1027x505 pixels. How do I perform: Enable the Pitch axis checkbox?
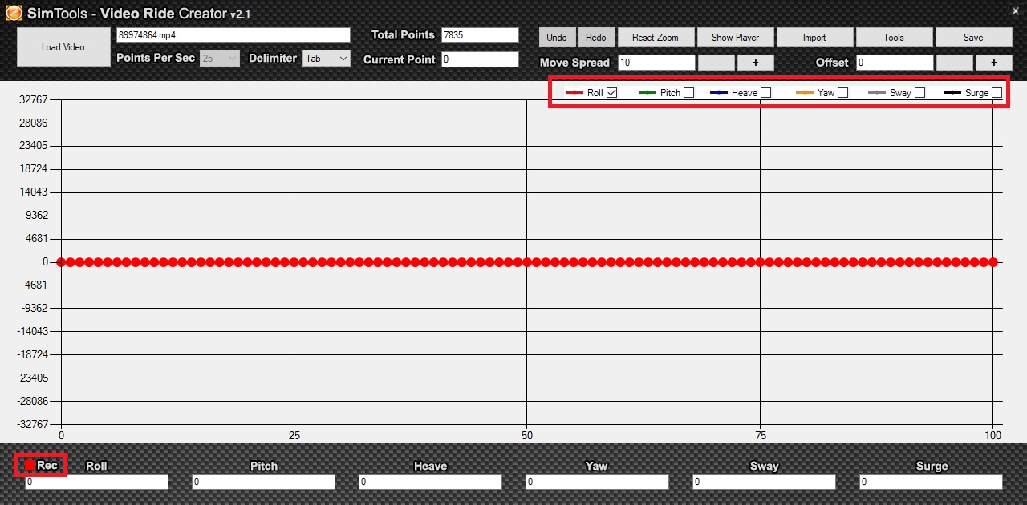click(688, 93)
